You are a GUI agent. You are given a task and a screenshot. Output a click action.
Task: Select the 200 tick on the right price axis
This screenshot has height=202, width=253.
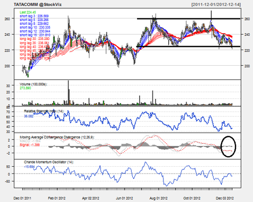pos(247,66)
